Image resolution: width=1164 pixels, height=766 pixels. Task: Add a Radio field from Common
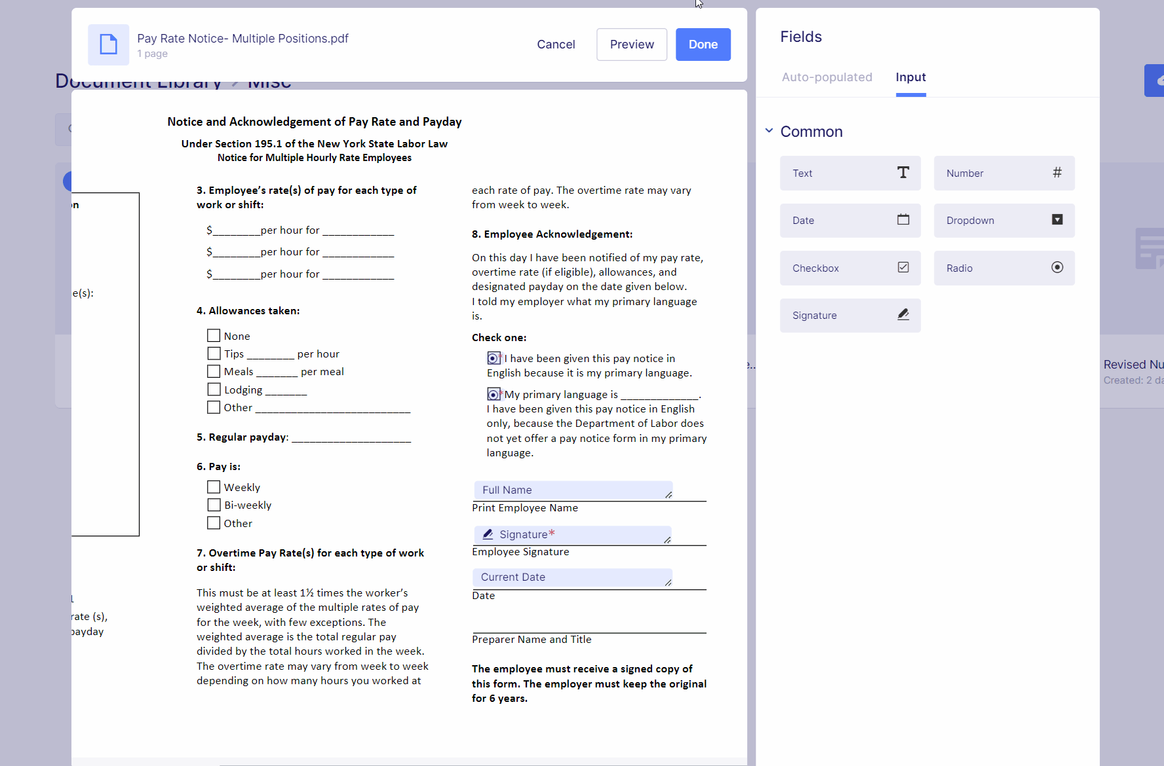(x=1004, y=268)
